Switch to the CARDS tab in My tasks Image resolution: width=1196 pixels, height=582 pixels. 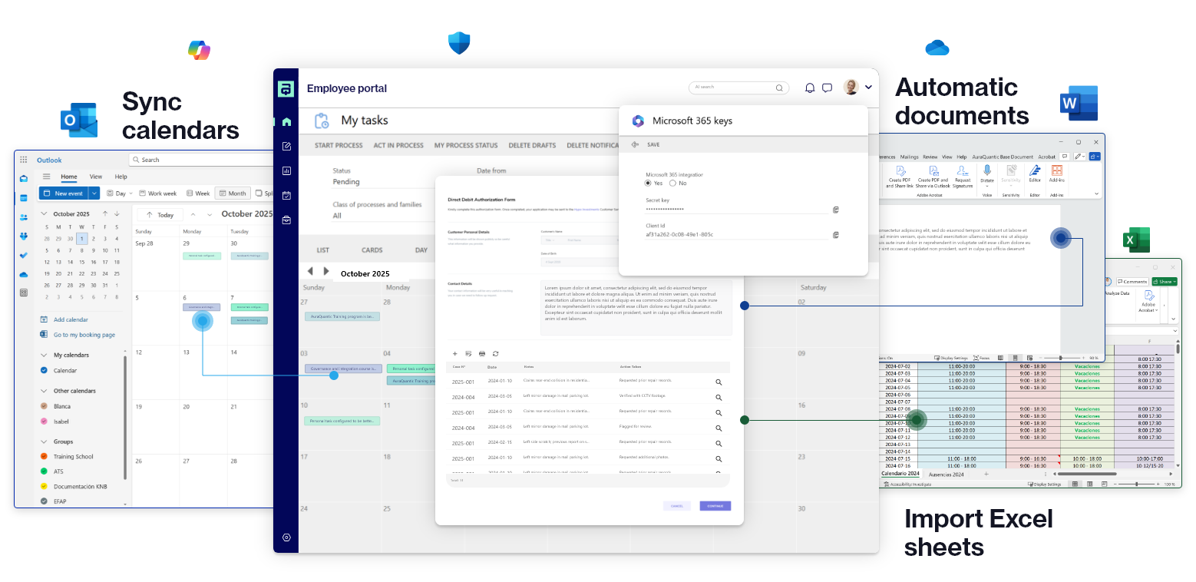[x=372, y=250]
